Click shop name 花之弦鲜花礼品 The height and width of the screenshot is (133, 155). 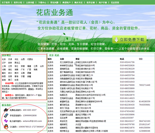(66, 62)
